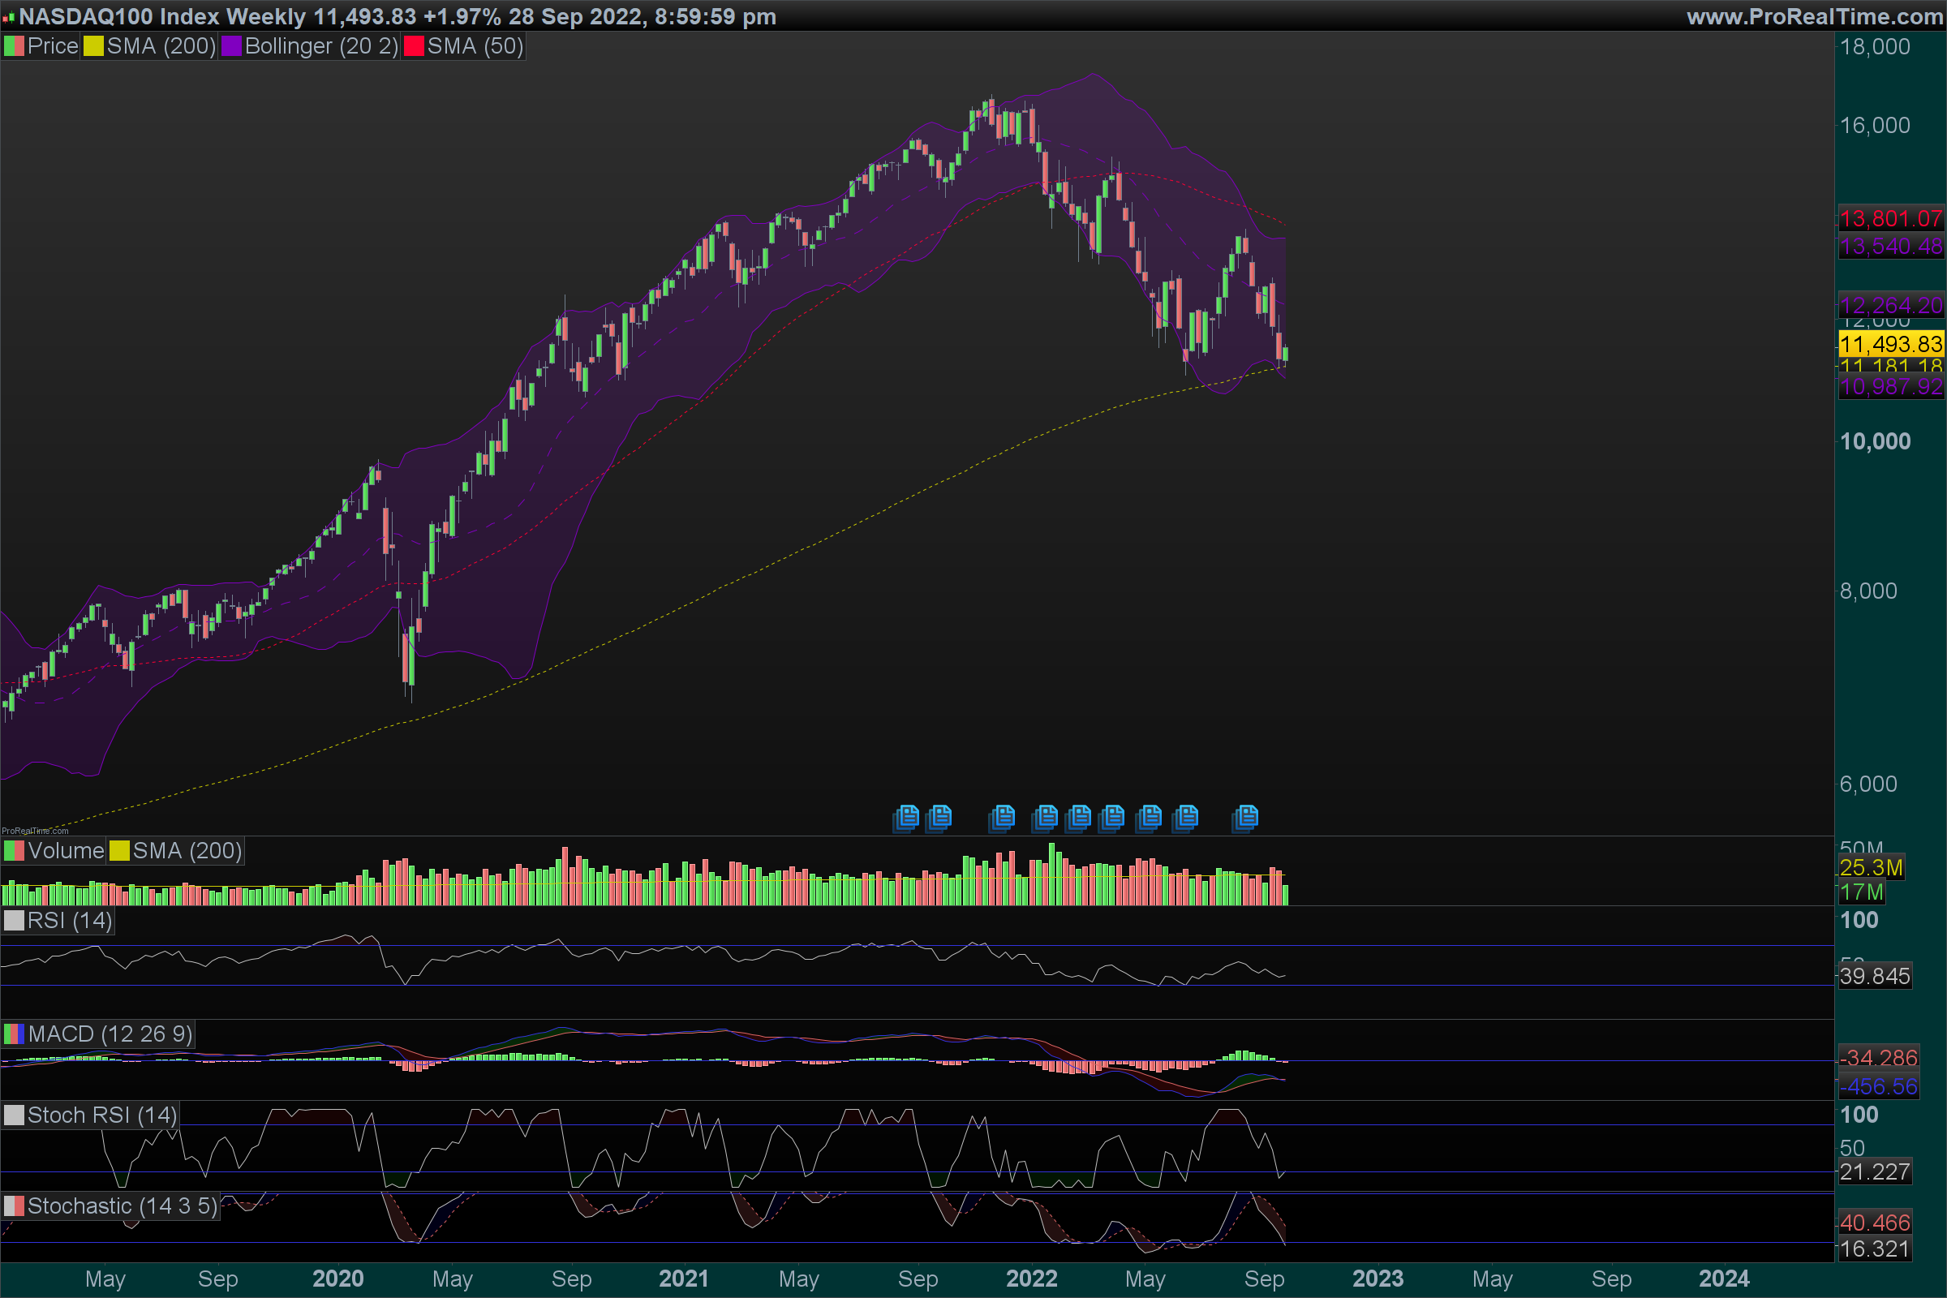Select the Stoch RSI (14) indicator label
Screen dimensions: 1947x1298
101,1115
